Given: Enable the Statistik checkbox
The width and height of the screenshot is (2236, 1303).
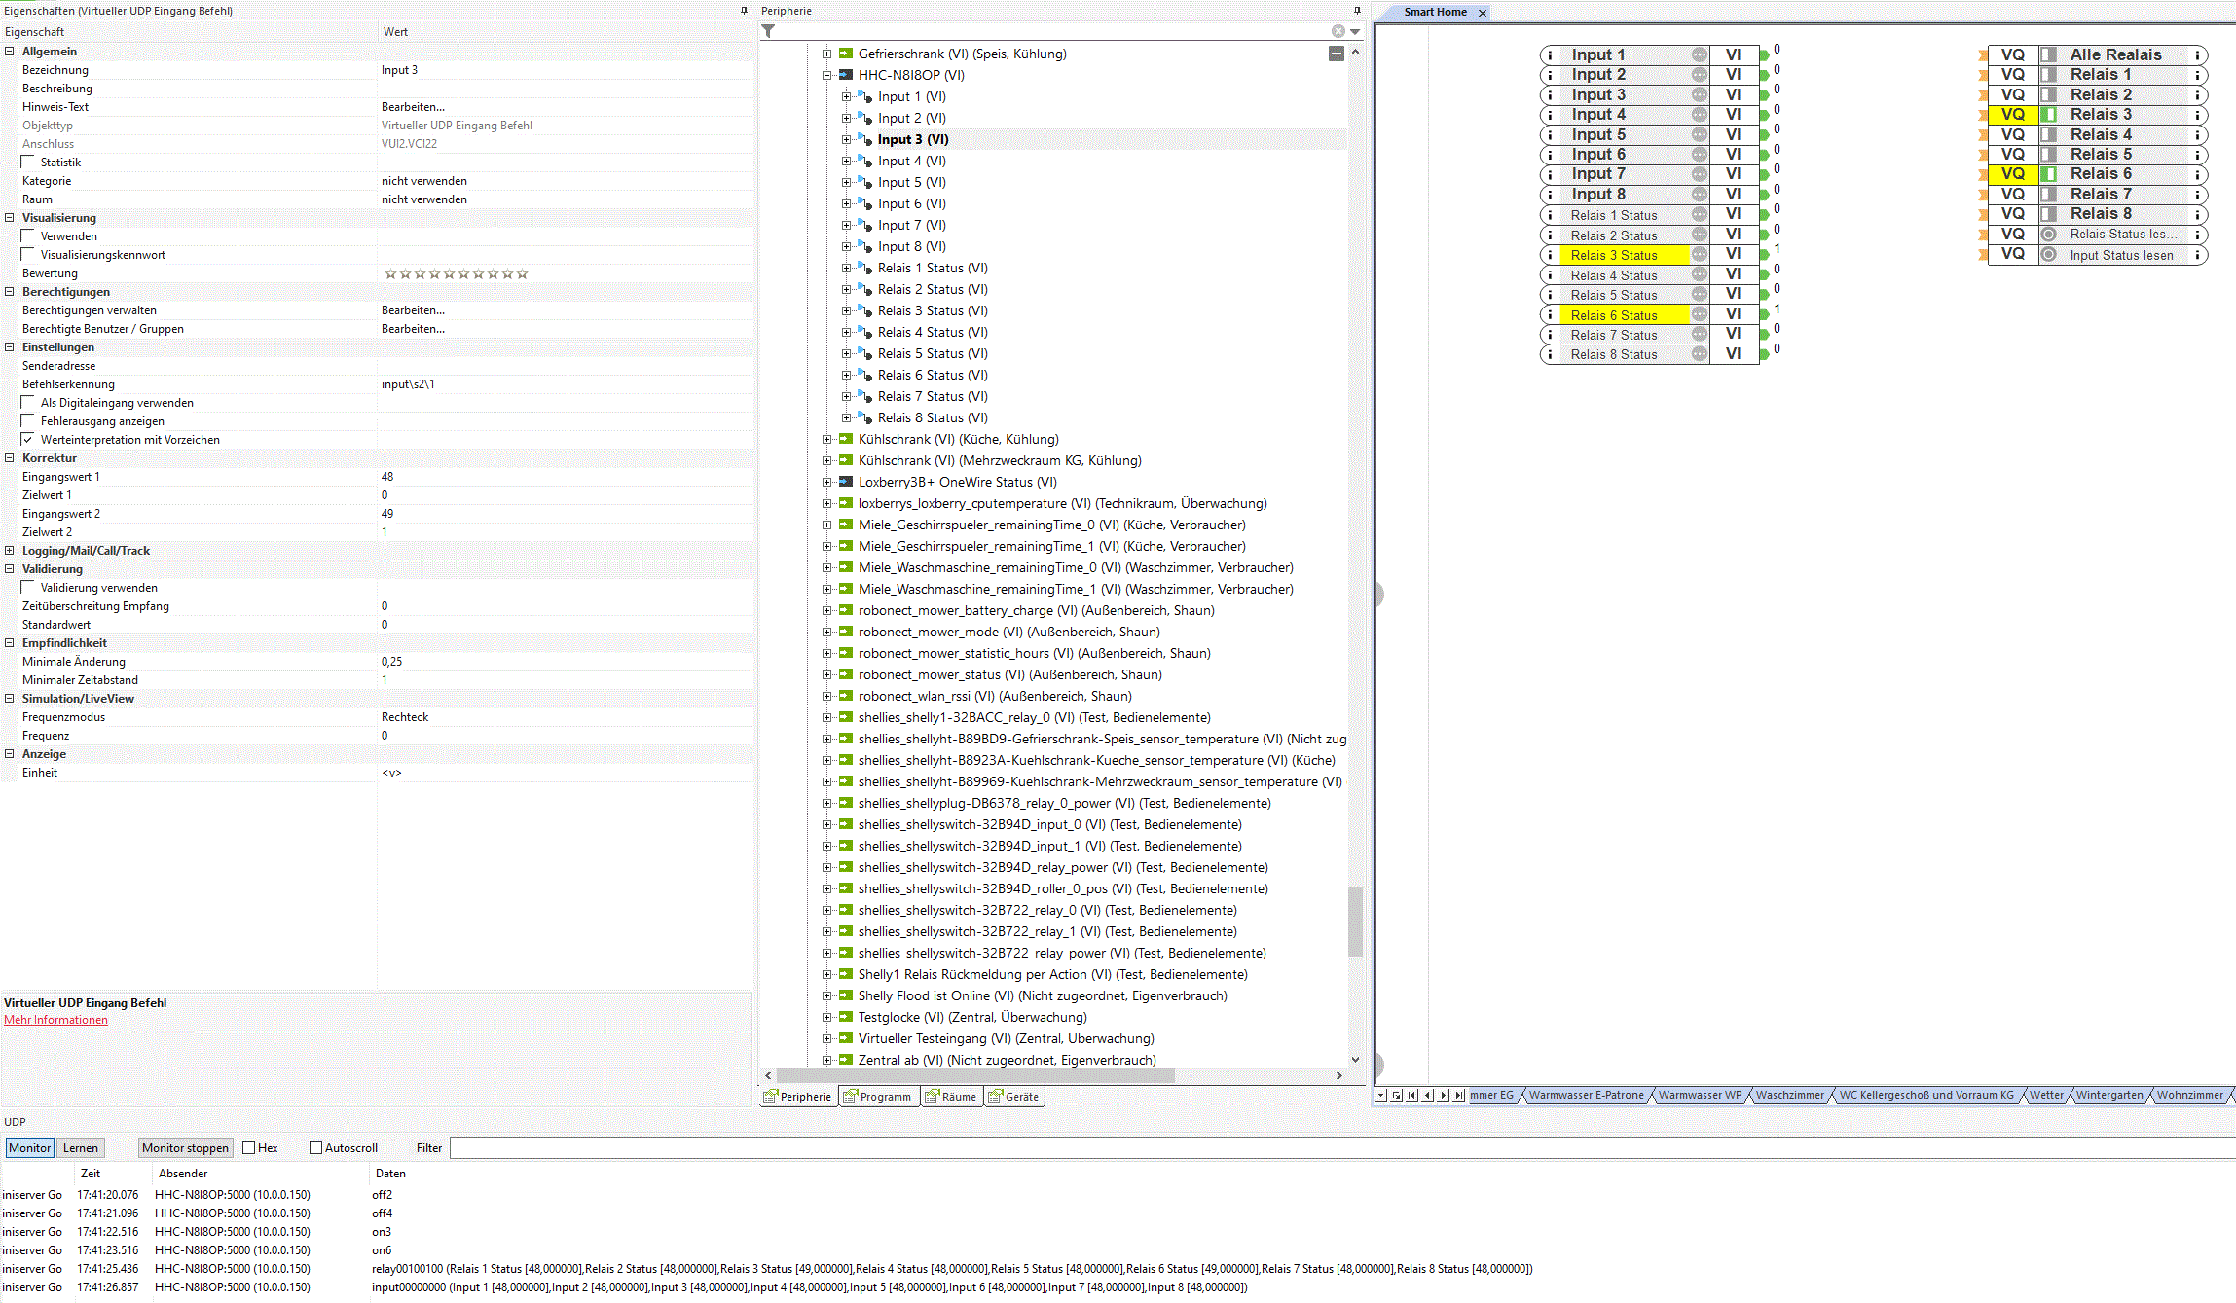Looking at the screenshot, I should point(28,162).
